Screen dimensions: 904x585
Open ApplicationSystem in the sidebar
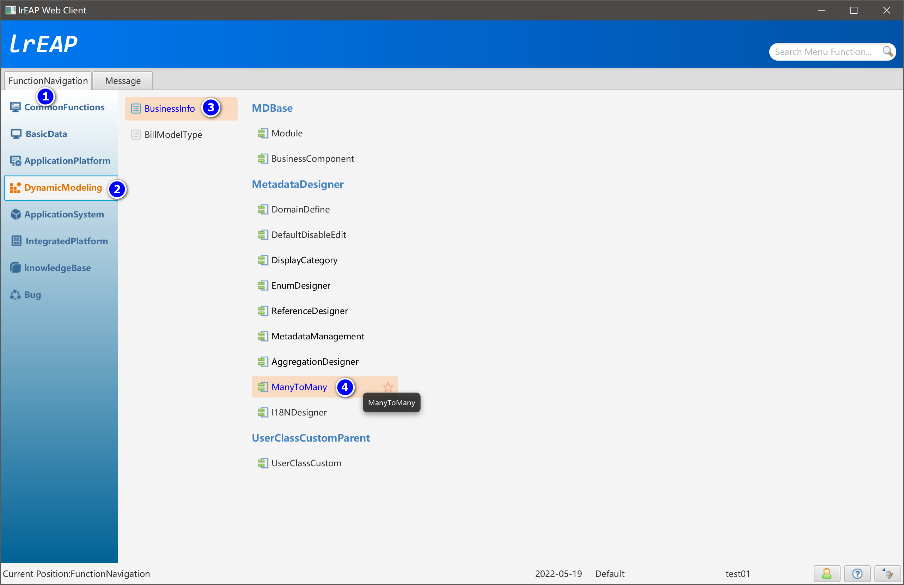[x=61, y=215]
